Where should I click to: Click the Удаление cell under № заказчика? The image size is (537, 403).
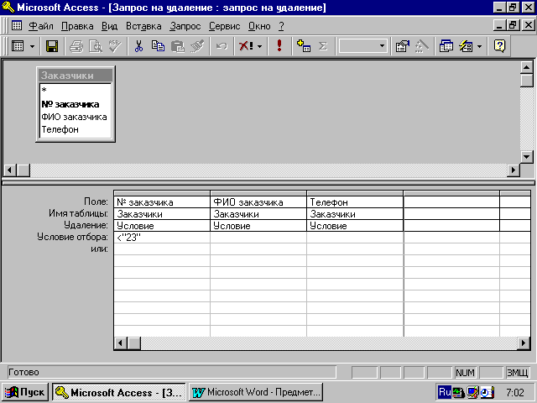[162, 226]
